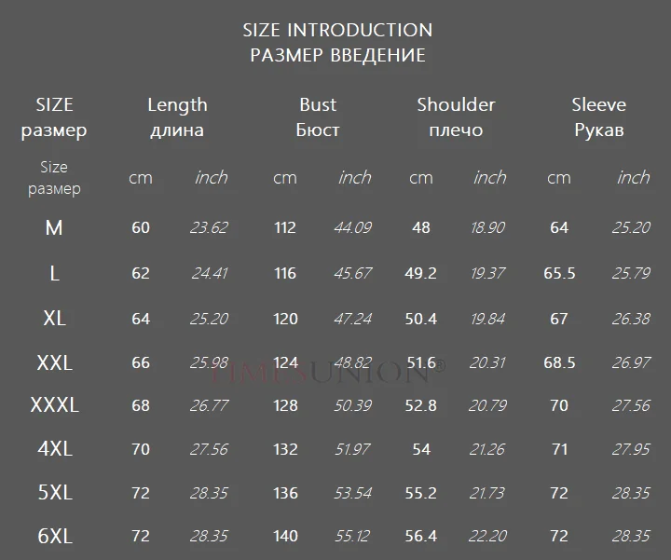The image size is (671, 560).
Task: Choose the 4XL size row label
Action: 54,449
